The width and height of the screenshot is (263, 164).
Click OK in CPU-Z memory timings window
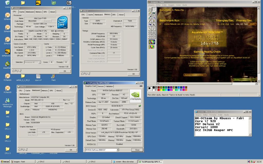pos(134,74)
